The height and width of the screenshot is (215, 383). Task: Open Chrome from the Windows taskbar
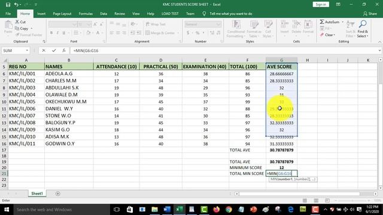coord(229,210)
